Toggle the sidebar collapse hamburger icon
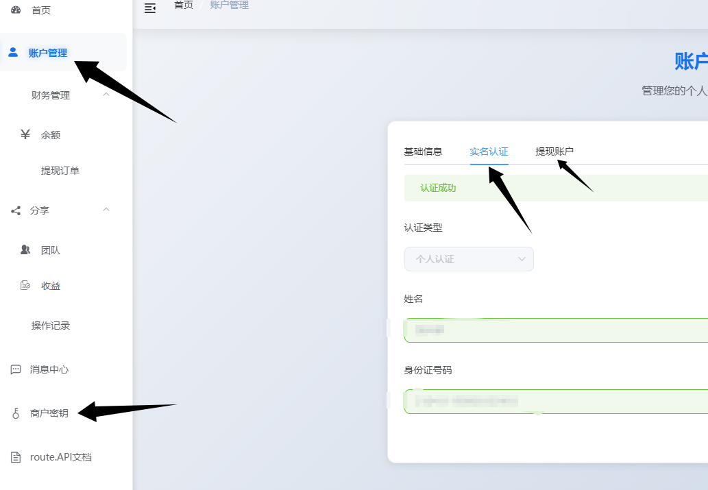 click(x=150, y=8)
